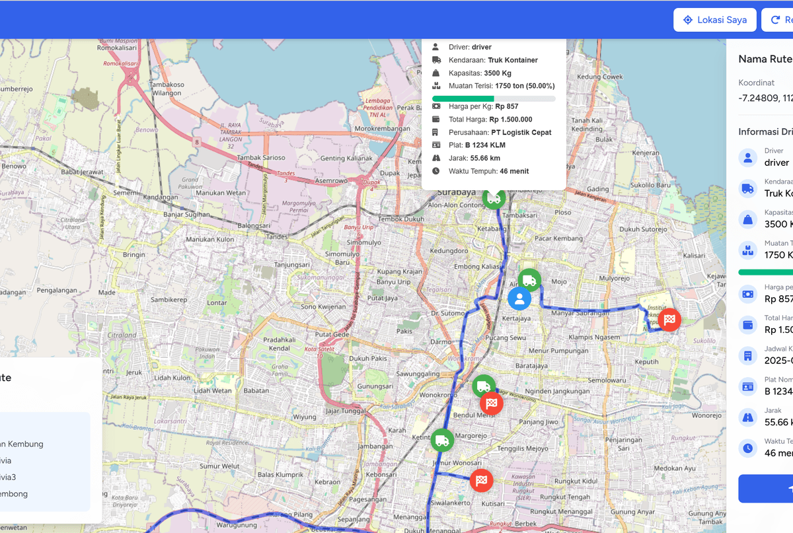Screen dimensions: 793x533
Task: Click the Driver person icon in sidebar
Action: click(x=747, y=158)
